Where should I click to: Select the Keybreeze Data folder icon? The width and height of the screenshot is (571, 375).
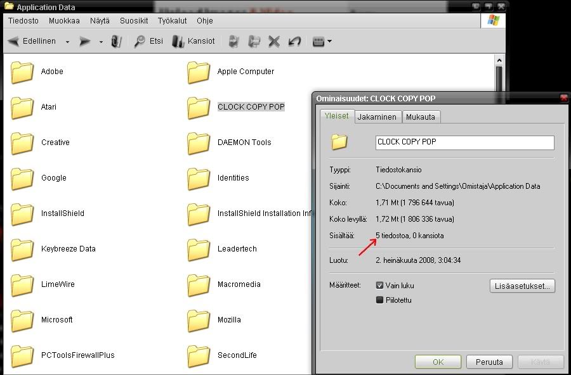22,250
